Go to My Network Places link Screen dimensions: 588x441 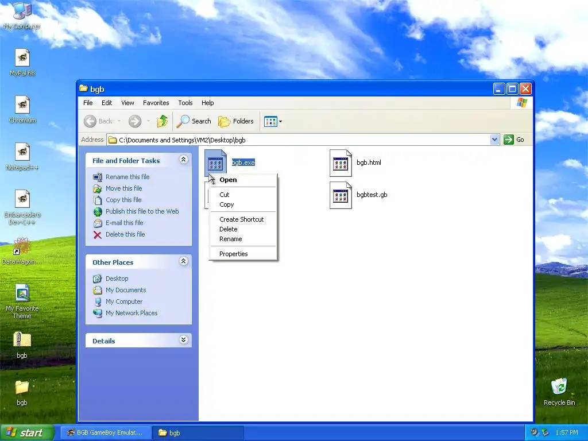pyautogui.click(x=131, y=313)
